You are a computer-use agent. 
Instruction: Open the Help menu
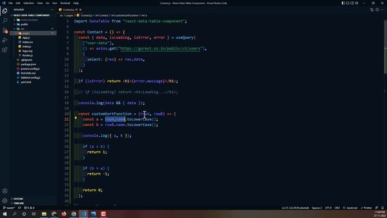76,3
